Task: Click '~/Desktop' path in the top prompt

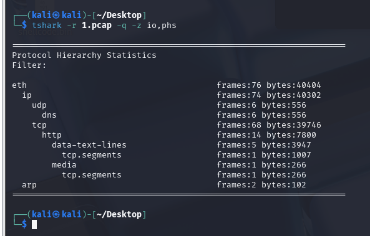Action: tap(119, 16)
